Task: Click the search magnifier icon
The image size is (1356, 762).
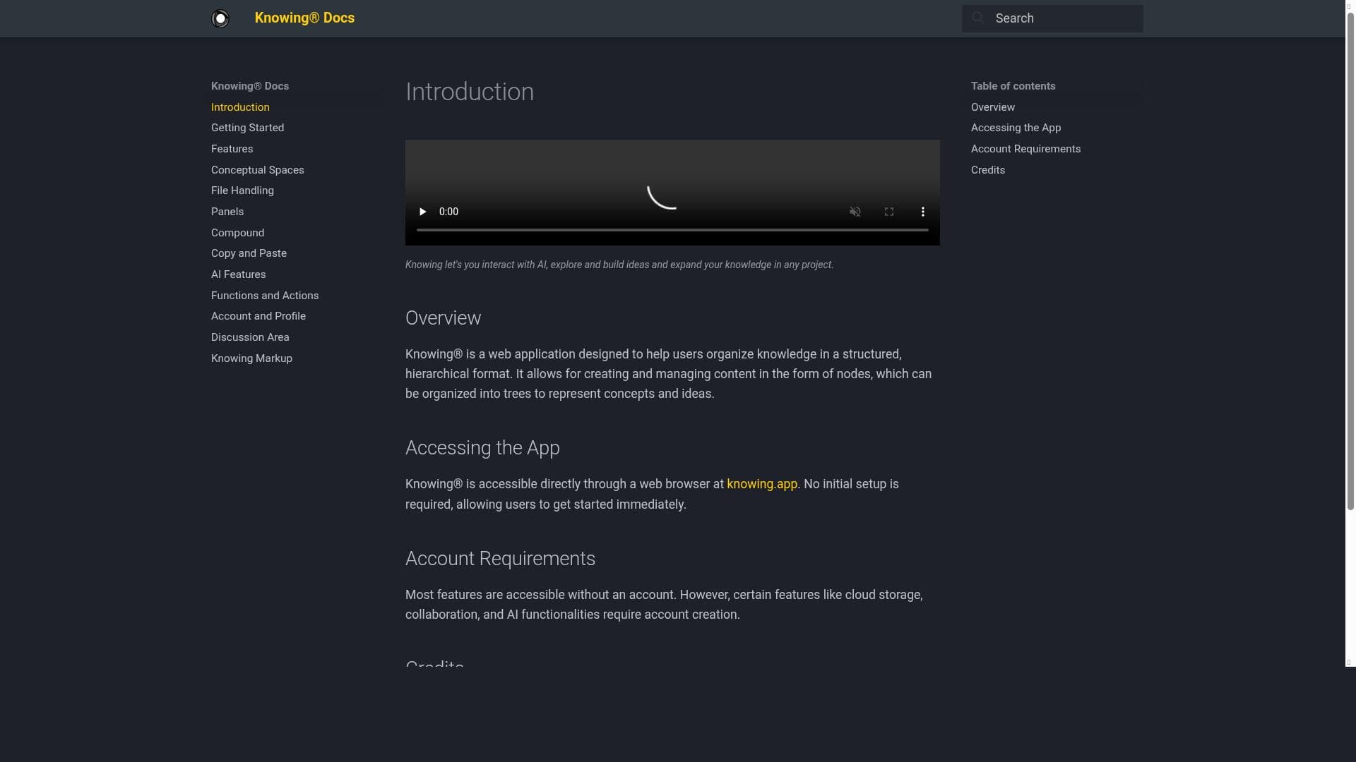Action: click(978, 18)
